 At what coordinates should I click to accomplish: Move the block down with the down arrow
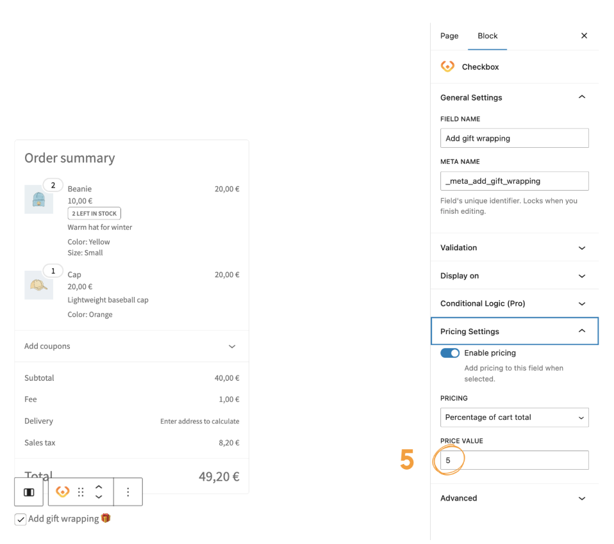pos(99,497)
